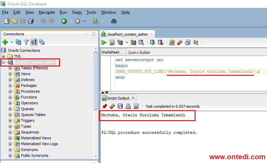The width and height of the screenshot is (267, 163).
Task: Click the Run Script icon
Action: click(x=112, y=43)
